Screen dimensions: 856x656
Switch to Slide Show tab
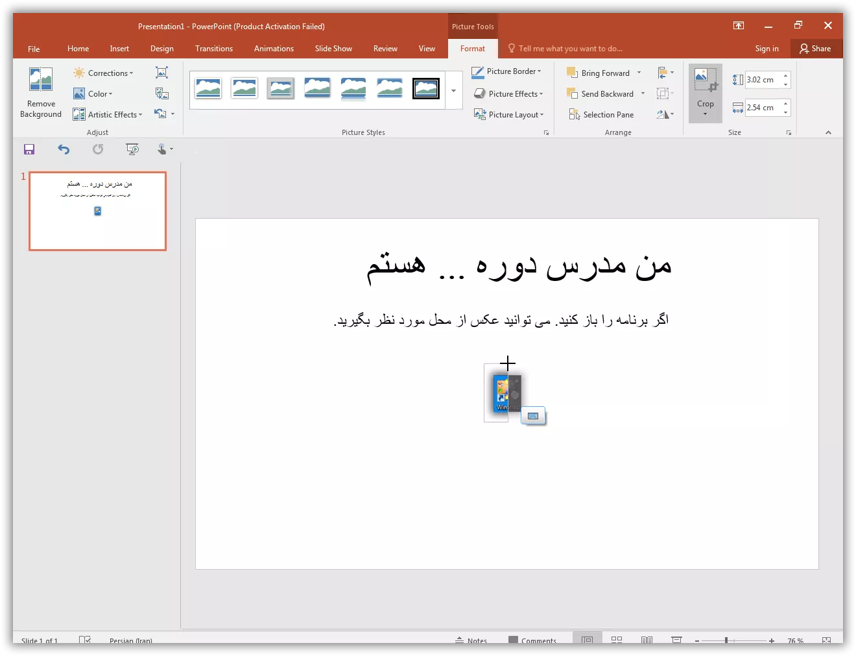(333, 49)
